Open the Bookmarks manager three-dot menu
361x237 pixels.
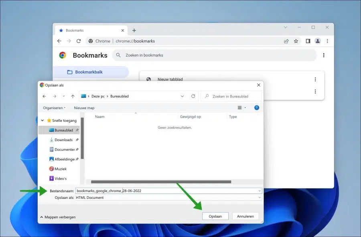click(324, 55)
